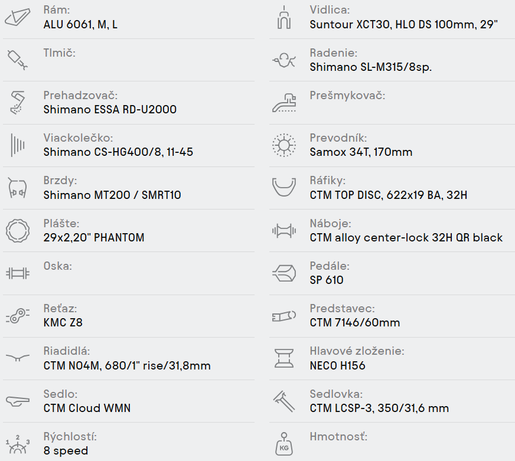Click 'CTM LCSP-3, 350/31,6 mm'
The width and height of the screenshot is (515, 461).
pos(379,408)
